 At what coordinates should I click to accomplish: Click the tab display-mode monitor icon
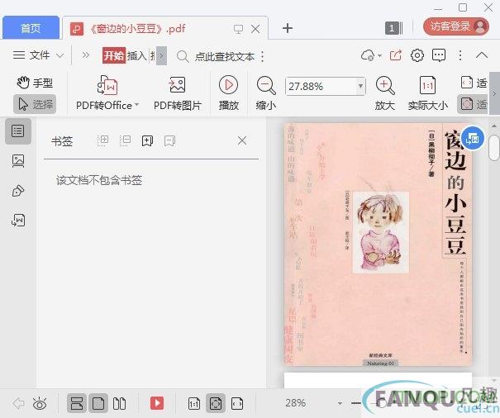click(238, 29)
